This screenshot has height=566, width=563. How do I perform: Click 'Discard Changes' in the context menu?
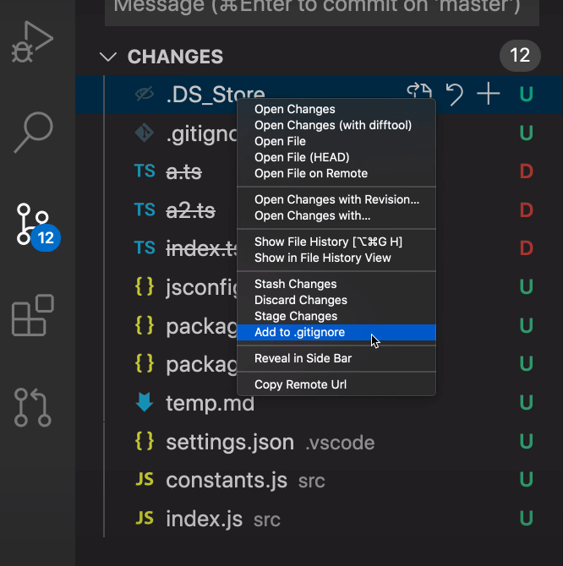[301, 300]
